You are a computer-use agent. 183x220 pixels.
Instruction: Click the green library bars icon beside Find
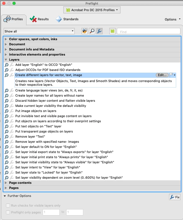pyautogui.click(x=113, y=31)
